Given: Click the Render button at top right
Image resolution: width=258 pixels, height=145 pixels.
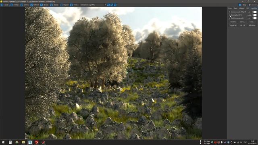Looking at the screenshot, I should pos(253,5).
